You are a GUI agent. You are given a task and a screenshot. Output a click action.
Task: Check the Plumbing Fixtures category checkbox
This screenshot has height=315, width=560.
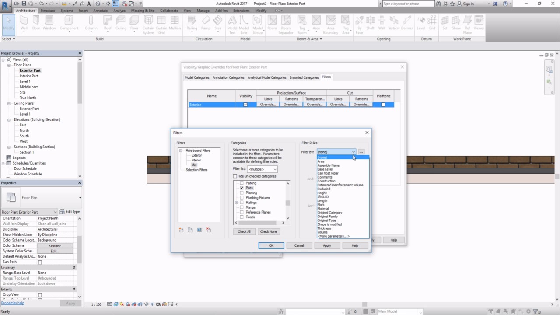click(241, 198)
